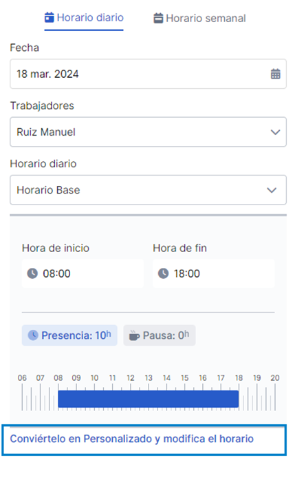The height and width of the screenshot is (480, 295).
Task: Open the Horario Base schedule selector
Action: [148, 190]
